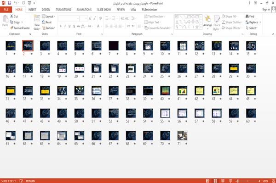
Task: Toggle Strikethrough formatting
Action: [x=78, y=26]
